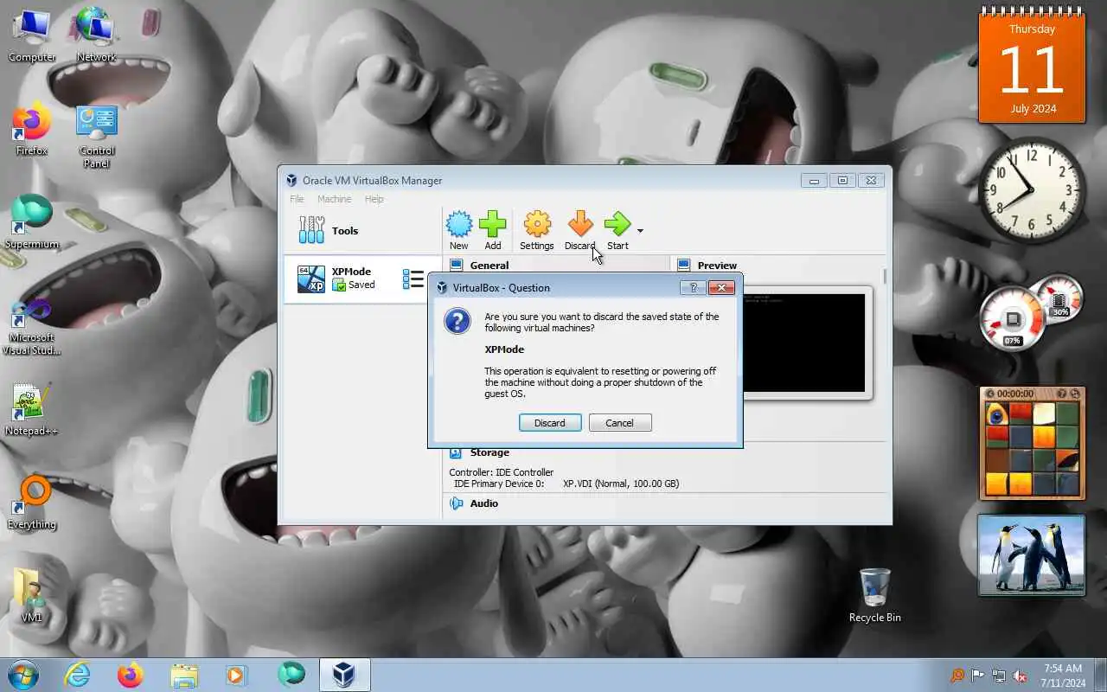Open the Help menu in VirtualBox Manager
This screenshot has width=1107, height=692.
[374, 199]
